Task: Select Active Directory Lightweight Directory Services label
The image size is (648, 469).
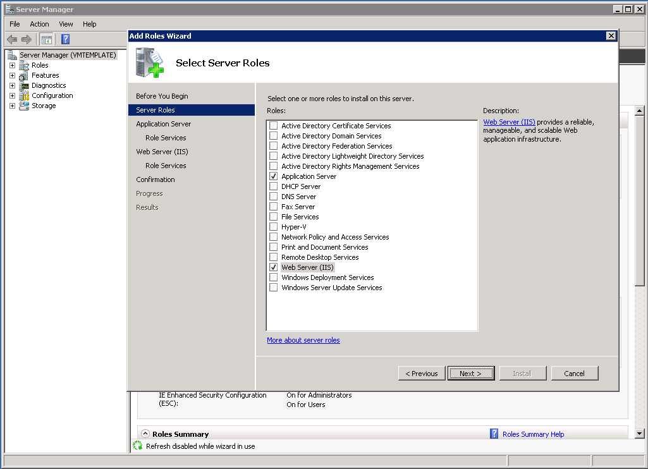Action: click(353, 155)
